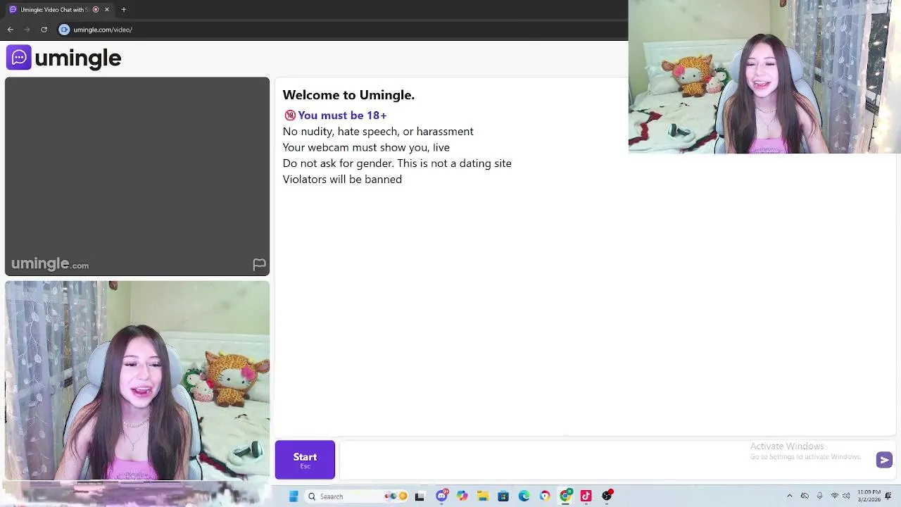This screenshot has height=507, width=901.
Task: Open the volume control in tray
Action: [846, 496]
